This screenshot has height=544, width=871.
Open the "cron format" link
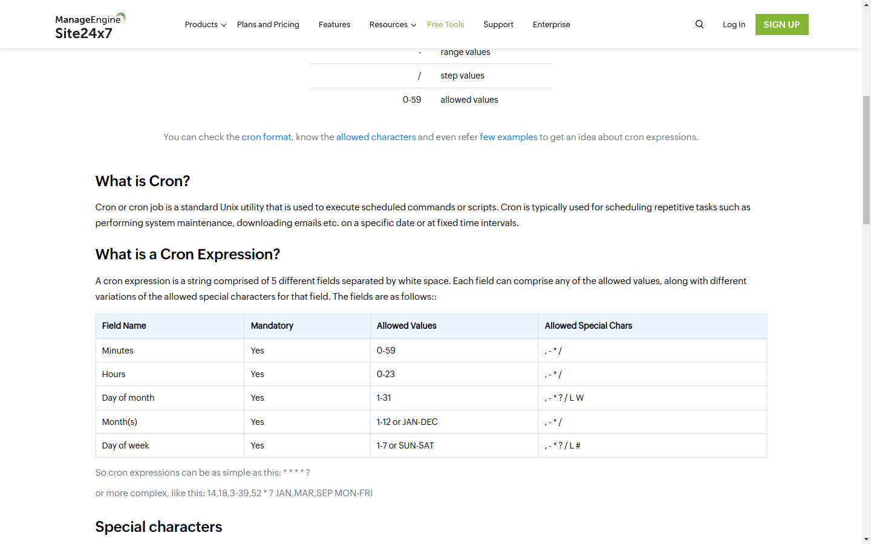[266, 137]
